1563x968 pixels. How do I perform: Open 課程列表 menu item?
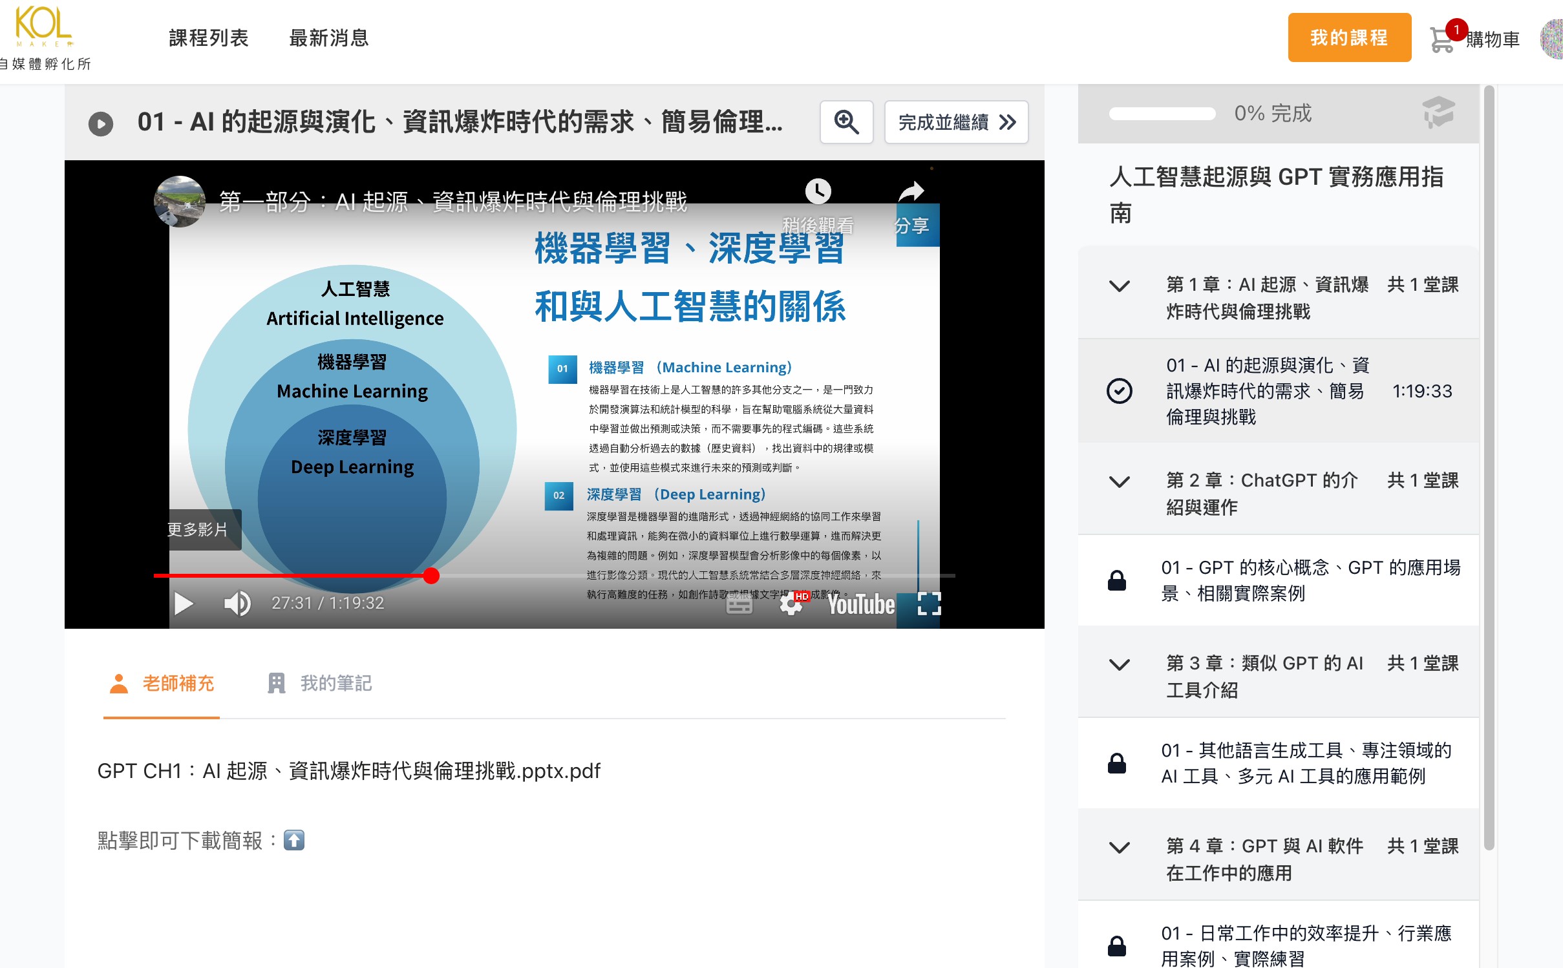(209, 38)
